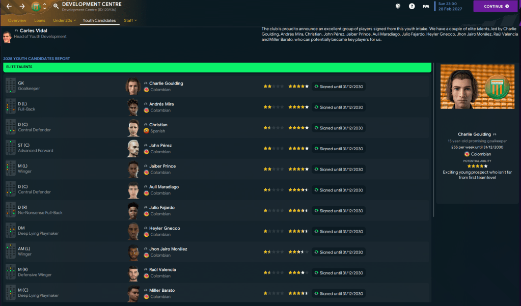
Task: Click the forward navigation arrow
Action: 22,6
